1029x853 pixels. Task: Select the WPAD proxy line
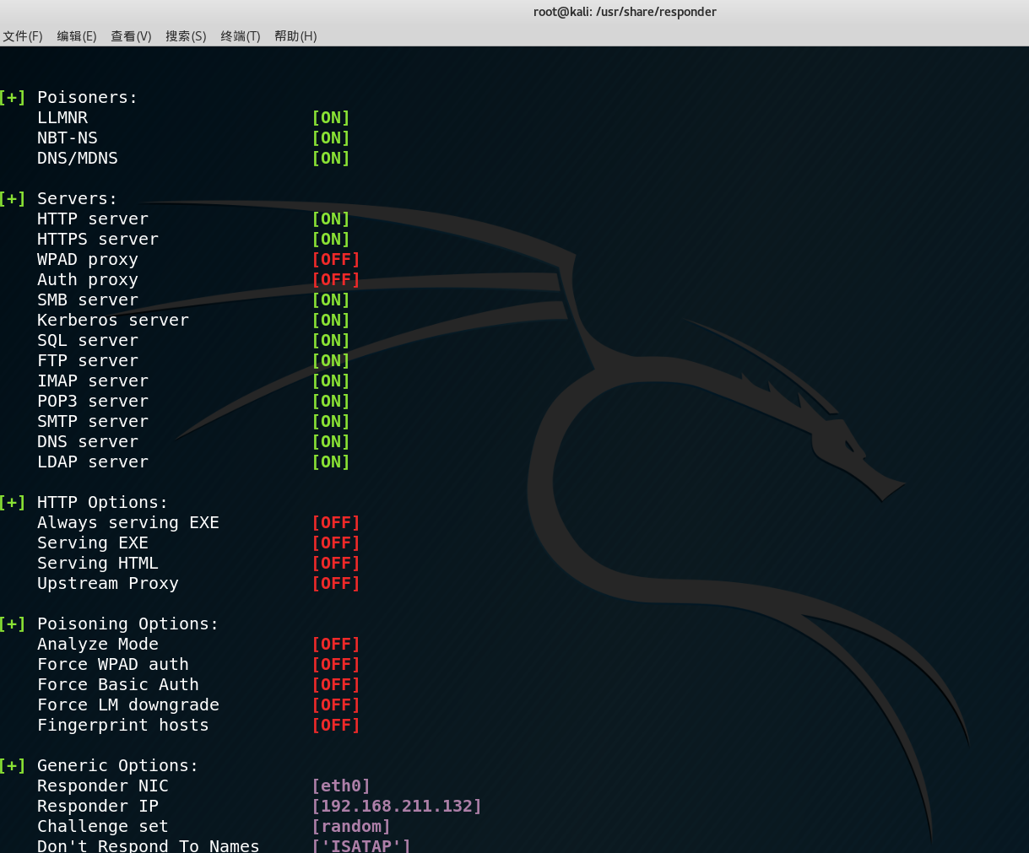88,260
